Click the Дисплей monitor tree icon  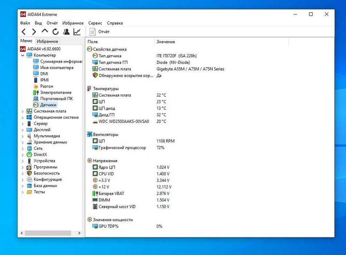click(30, 130)
